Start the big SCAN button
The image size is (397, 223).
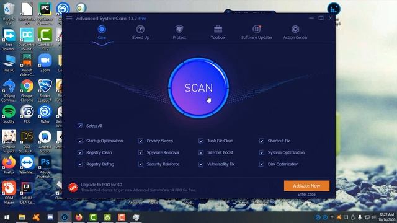pos(198,88)
